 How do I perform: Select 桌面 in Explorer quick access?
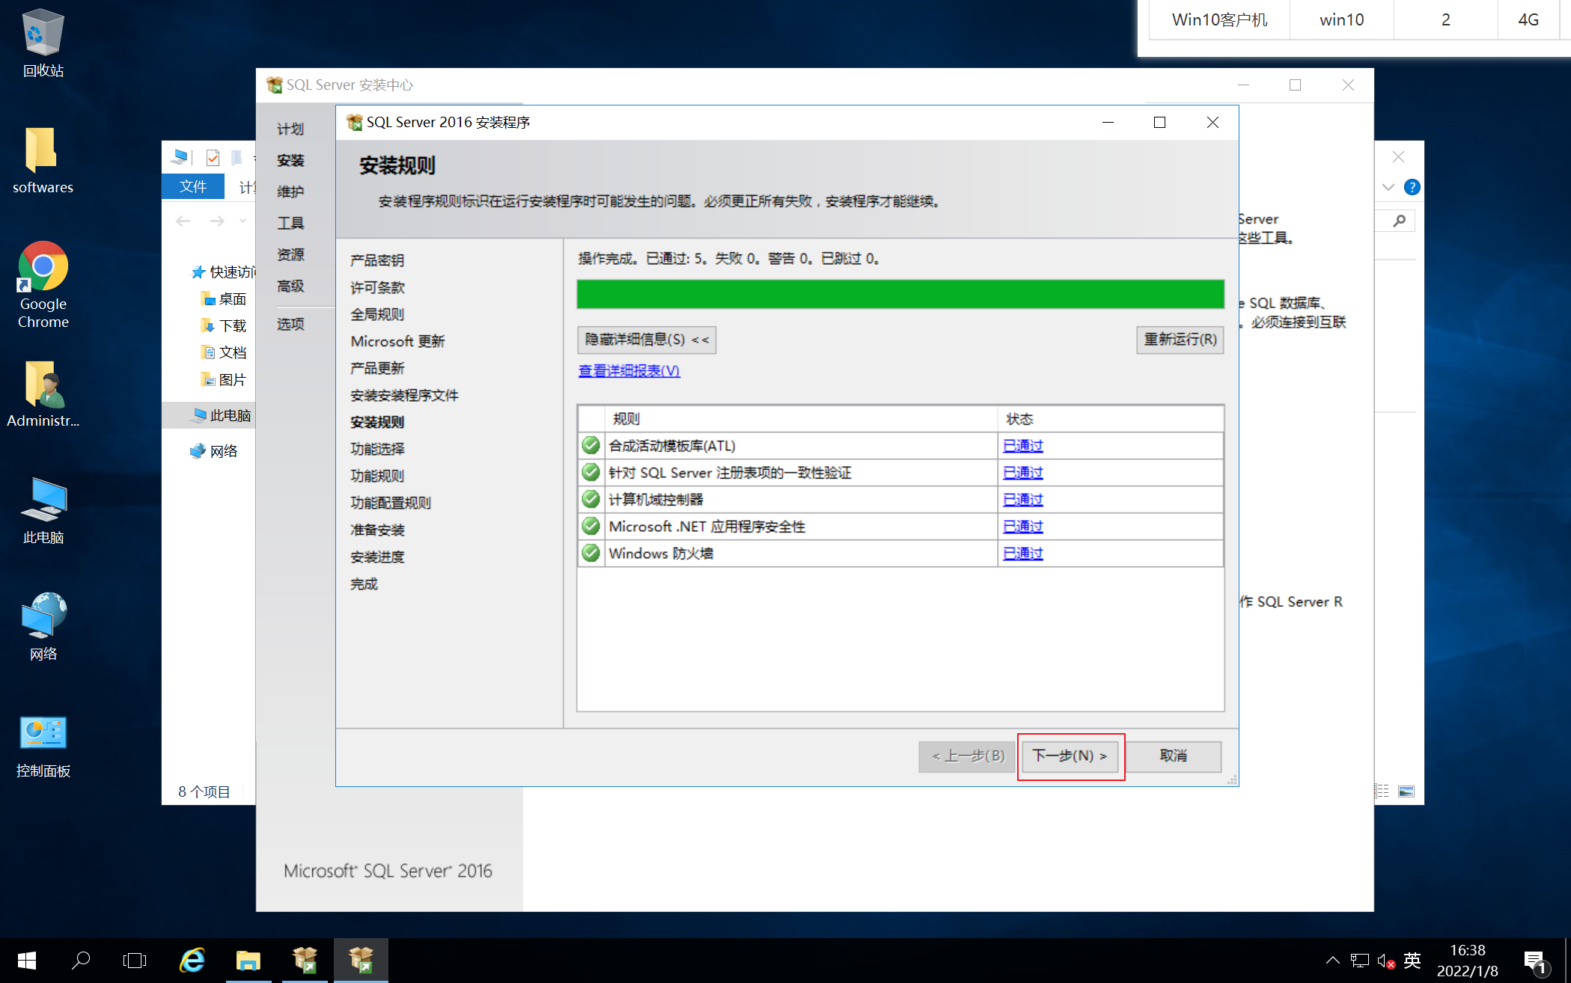click(x=224, y=299)
